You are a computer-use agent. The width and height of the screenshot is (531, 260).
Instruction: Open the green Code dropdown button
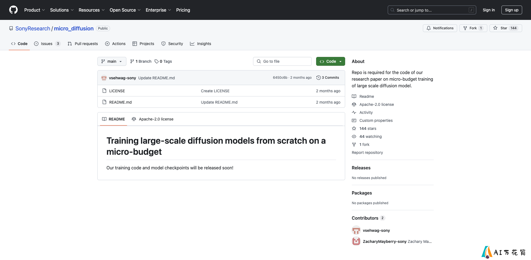click(x=330, y=61)
